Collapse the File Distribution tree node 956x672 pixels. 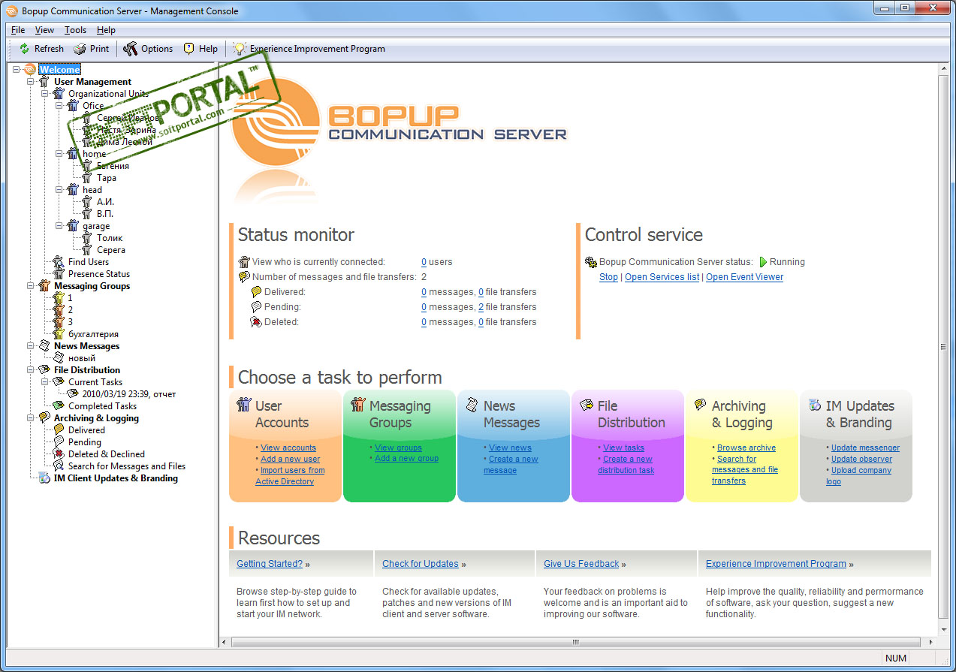(x=30, y=370)
